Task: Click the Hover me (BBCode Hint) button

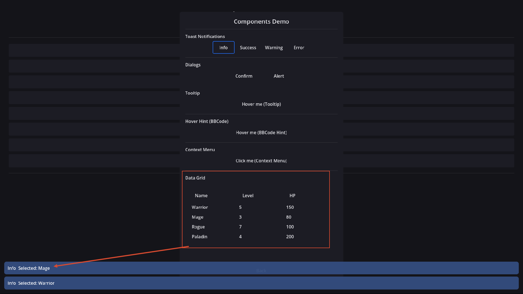Action: coord(261,133)
